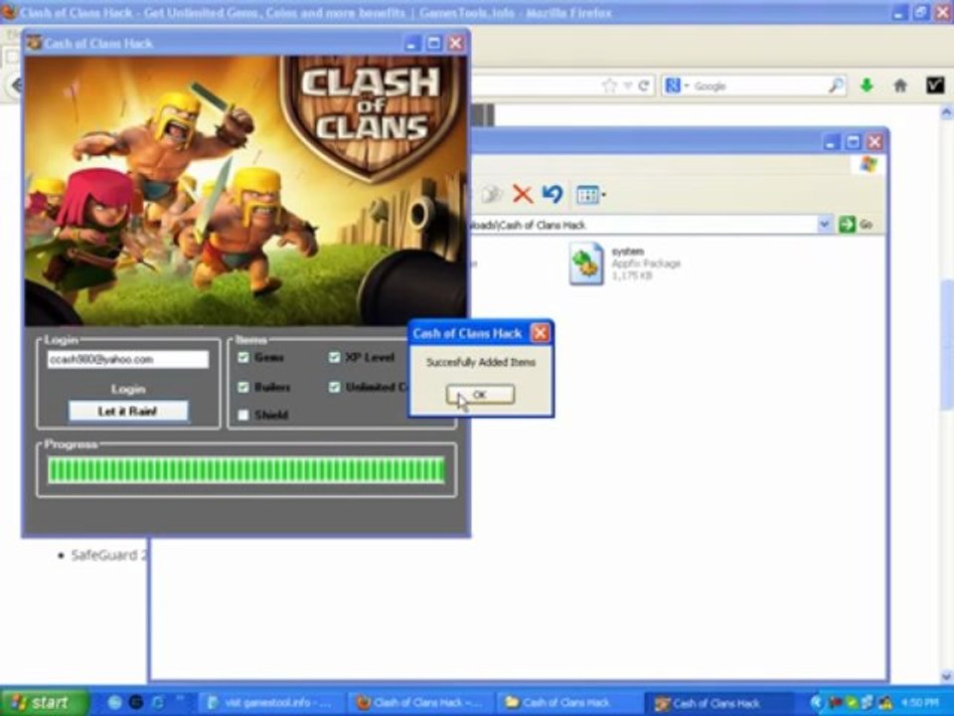Click the magnifier search icon in Firefox
954x716 pixels.
(837, 86)
